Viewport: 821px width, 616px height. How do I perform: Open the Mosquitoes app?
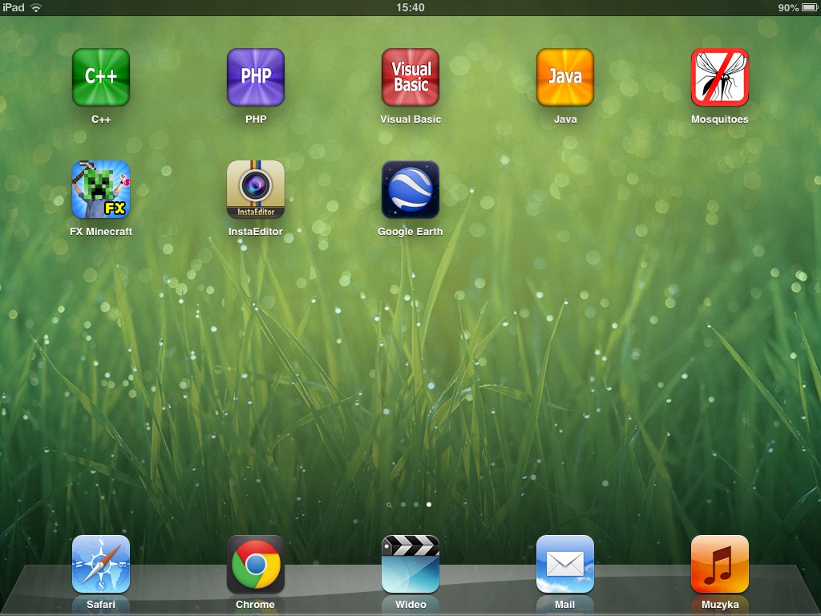coord(720,78)
